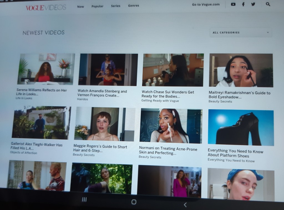This screenshot has height=210, width=284.
Task: Select the Popular menu item
Action: point(97,6)
